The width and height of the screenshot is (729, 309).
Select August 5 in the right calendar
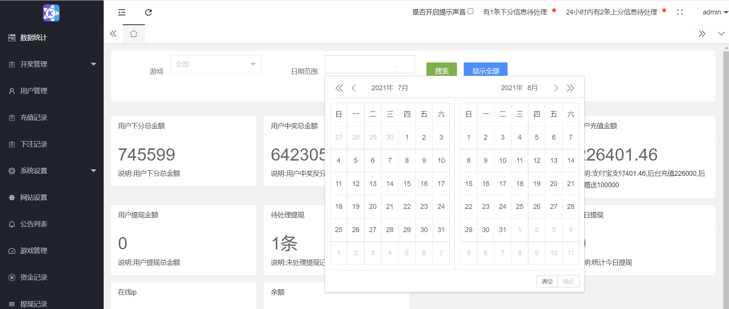(537, 137)
